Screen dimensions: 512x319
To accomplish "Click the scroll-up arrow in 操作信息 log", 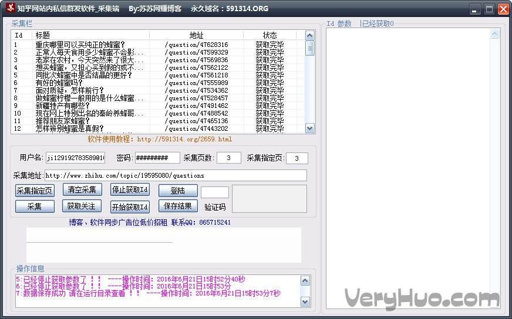I will click(305, 280).
